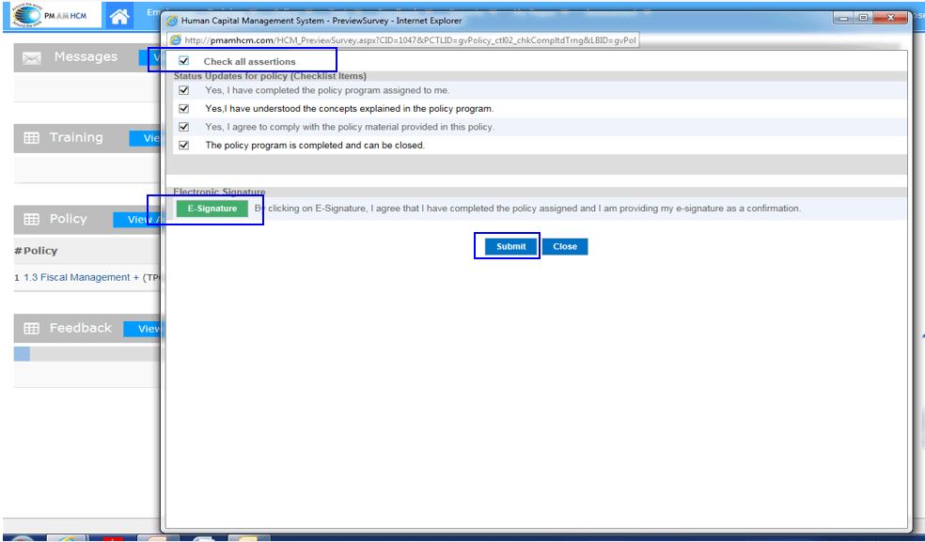Click the Feedback panel grid icon
Image resolution: width=925 pixels, height=542 pixels.
pos(32,328)
